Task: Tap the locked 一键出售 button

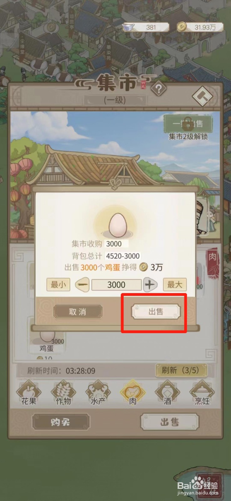Action: point(188,124)
